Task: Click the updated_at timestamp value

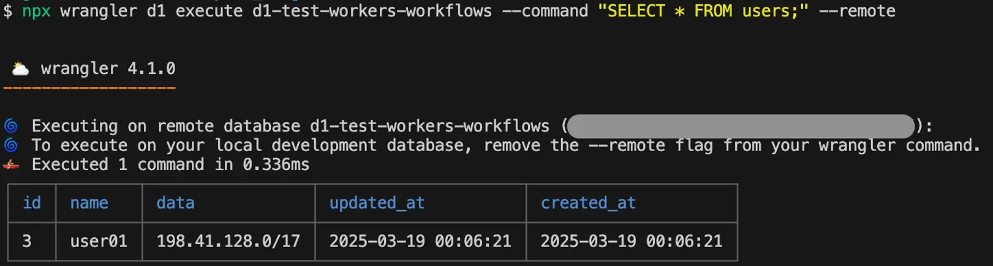Action: pyautogui.click(x=420, y=242)
